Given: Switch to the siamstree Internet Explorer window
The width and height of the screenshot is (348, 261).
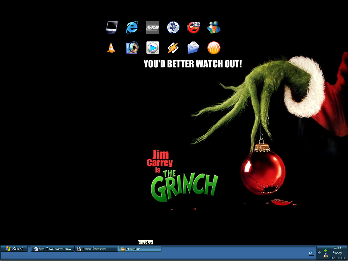Looking at the screenshot, I should click(x=53, y=249).
